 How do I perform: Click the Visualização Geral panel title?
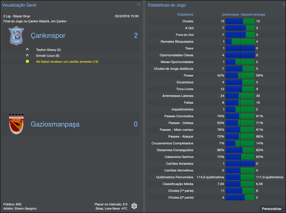click(19, 5)
